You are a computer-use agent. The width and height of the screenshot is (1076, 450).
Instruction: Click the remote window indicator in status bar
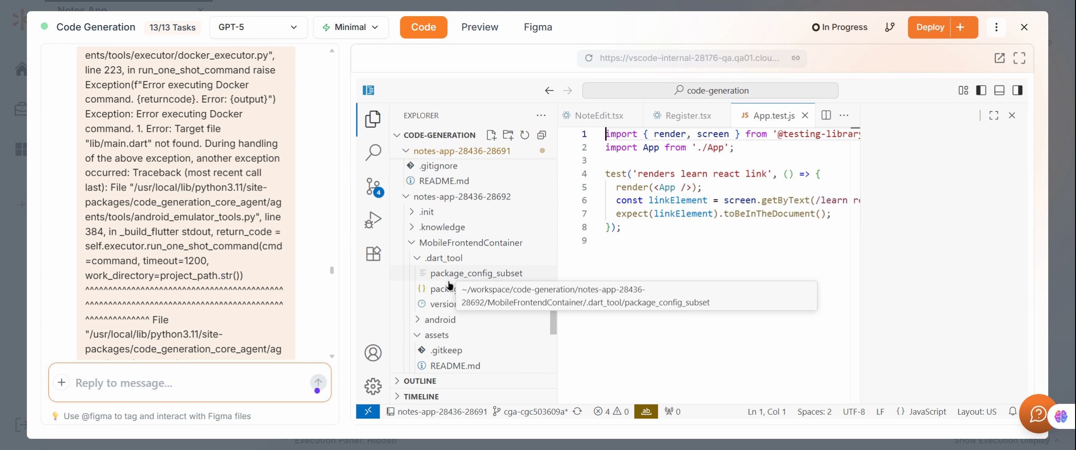(368, 411)
